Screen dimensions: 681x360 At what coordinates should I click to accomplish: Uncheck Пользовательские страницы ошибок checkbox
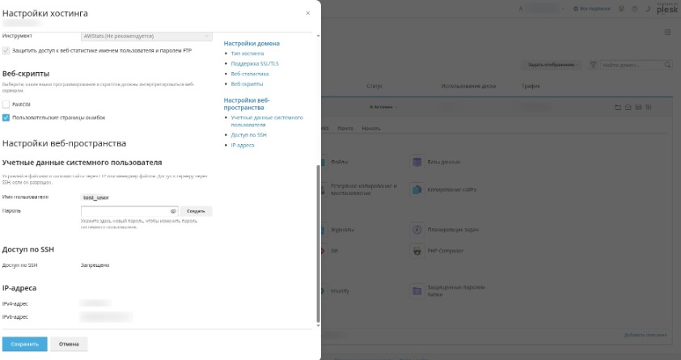[x=6, y=117]
